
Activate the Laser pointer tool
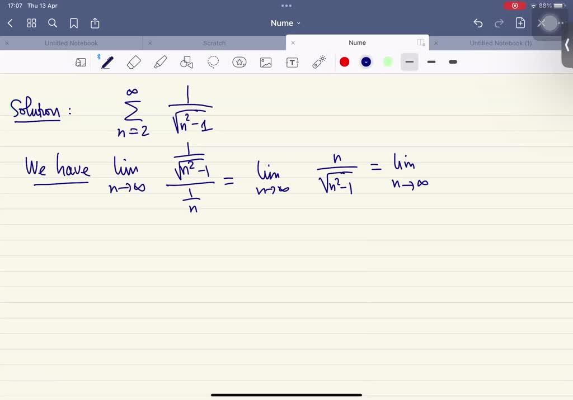coord(318,62)
